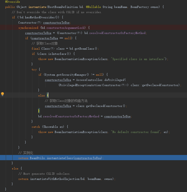Click "No default constructor found" string
Screen dimensions: 187x192
136,132
